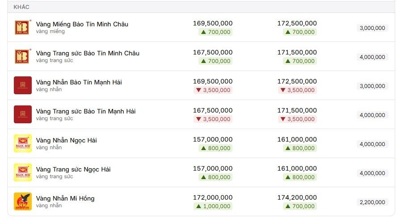
Task: Open Vàng Nhẫn Ngọc Hải entry
Action: click(67, 140)
